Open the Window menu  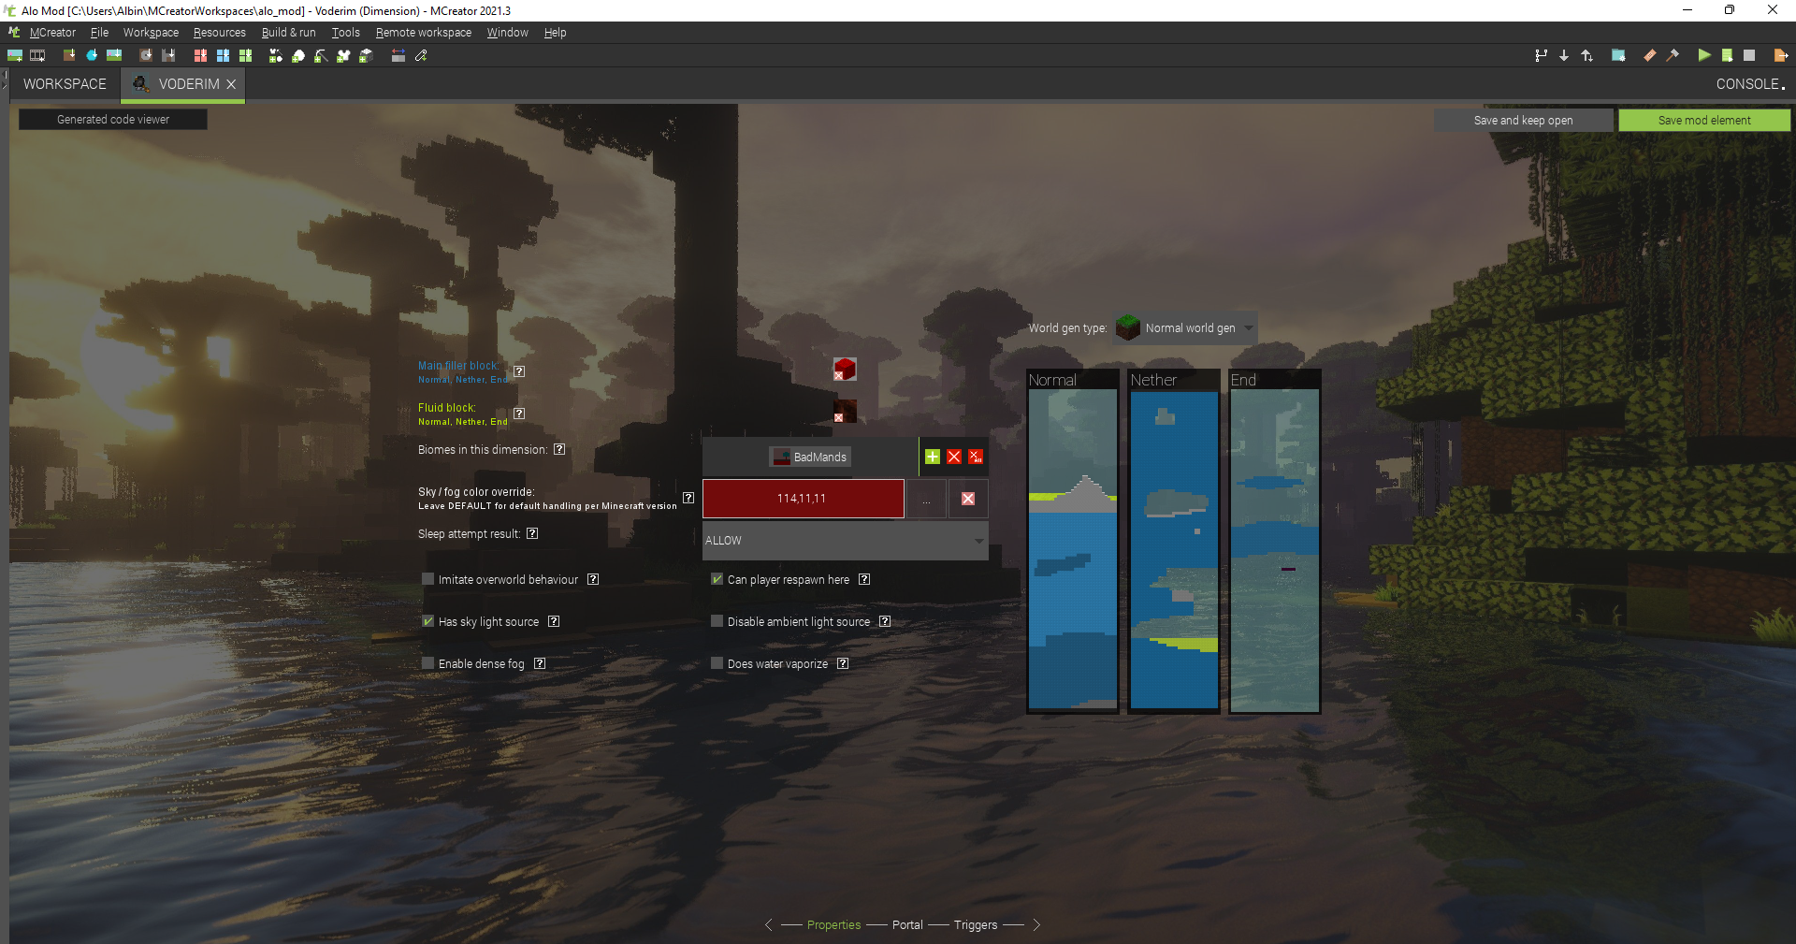(x=508, y=33)
